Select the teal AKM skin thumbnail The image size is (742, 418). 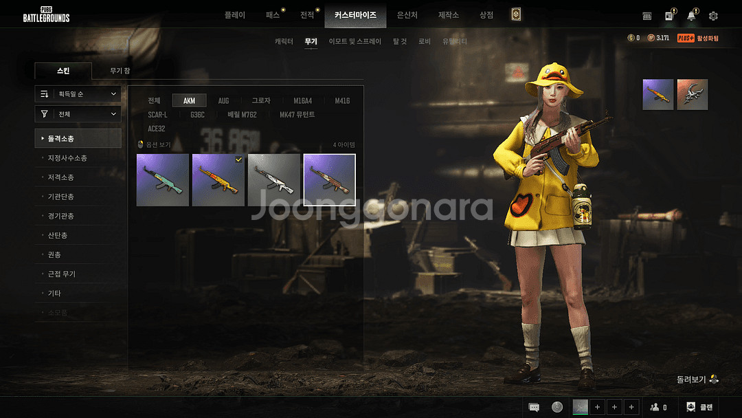pyautogui.click(x=163, y=180)
